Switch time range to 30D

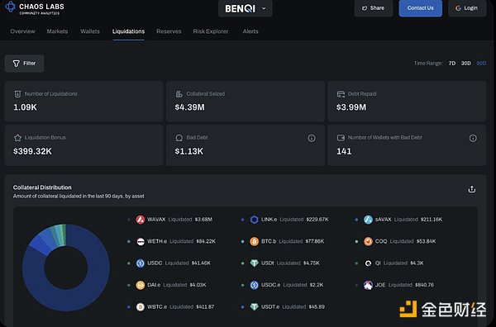(465, 64)
